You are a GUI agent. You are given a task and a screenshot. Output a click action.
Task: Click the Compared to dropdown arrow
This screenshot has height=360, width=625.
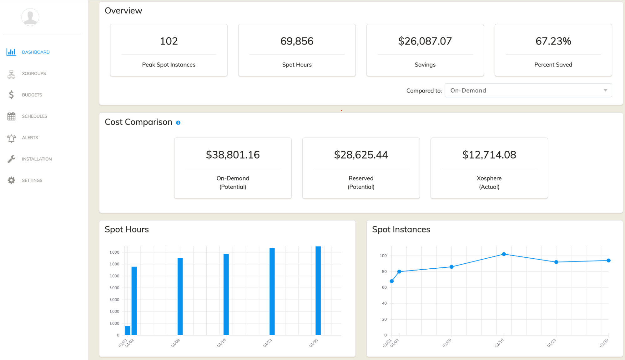click(605, 90)
